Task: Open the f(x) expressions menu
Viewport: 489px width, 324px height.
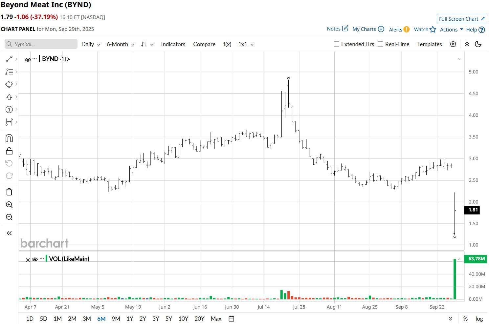Action: click(227, 44)
